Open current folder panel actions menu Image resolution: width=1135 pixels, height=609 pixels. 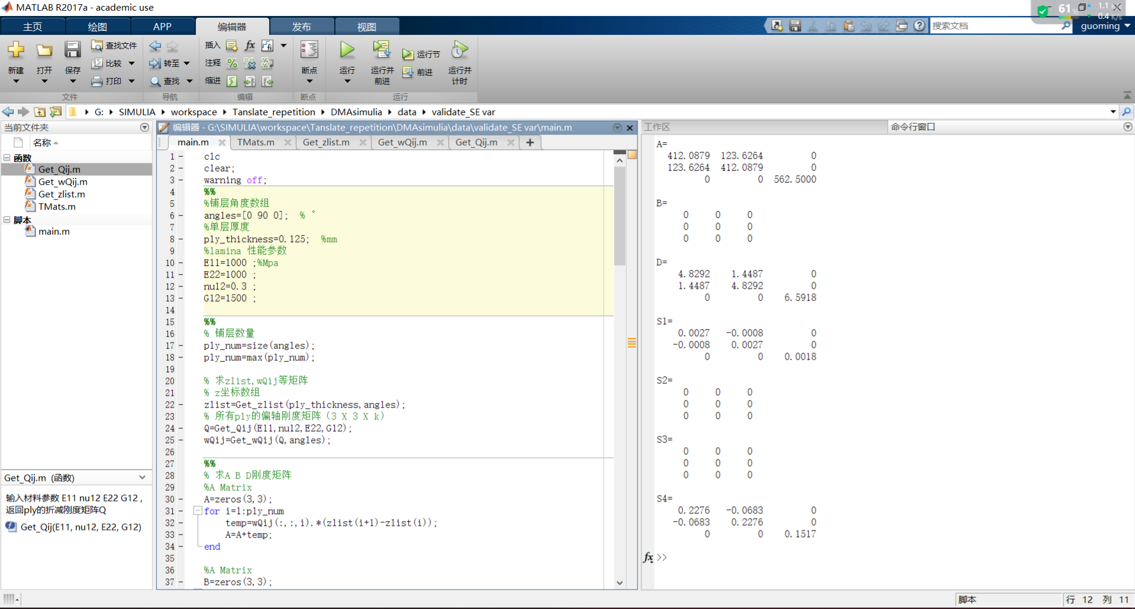click(144, 127)
